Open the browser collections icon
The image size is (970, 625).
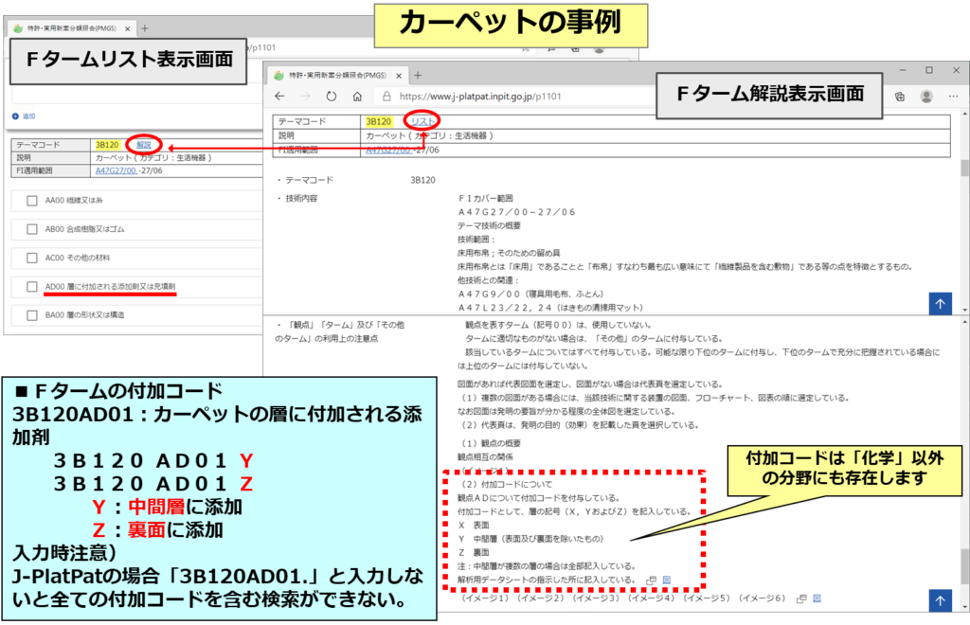[900, 97]
